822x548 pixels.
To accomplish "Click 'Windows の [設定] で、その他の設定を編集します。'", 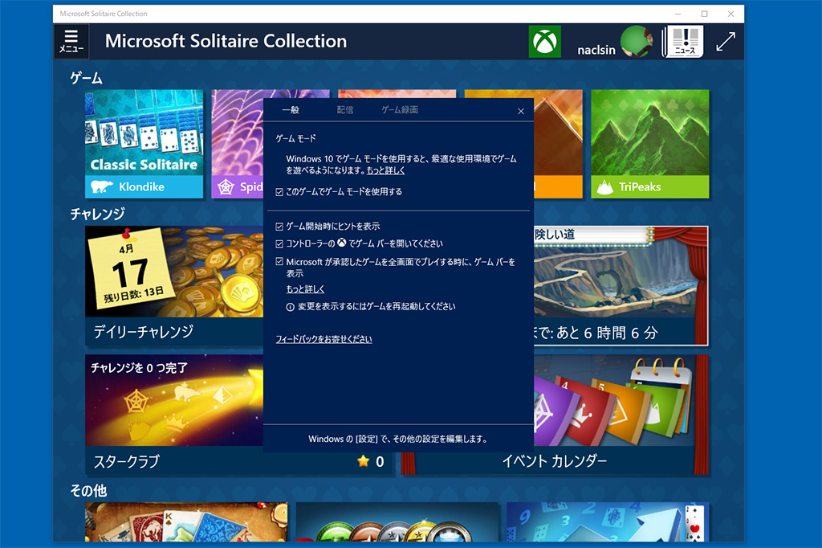I will (398, 439).
